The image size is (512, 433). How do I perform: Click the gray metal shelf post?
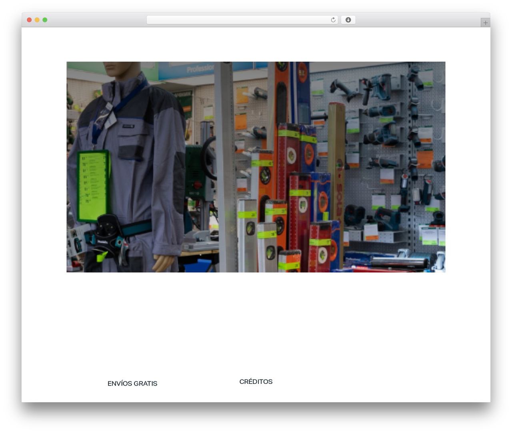pos(225,167)
